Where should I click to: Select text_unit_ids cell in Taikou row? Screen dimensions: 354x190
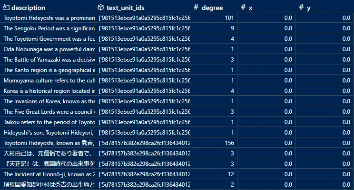(143, 122)
